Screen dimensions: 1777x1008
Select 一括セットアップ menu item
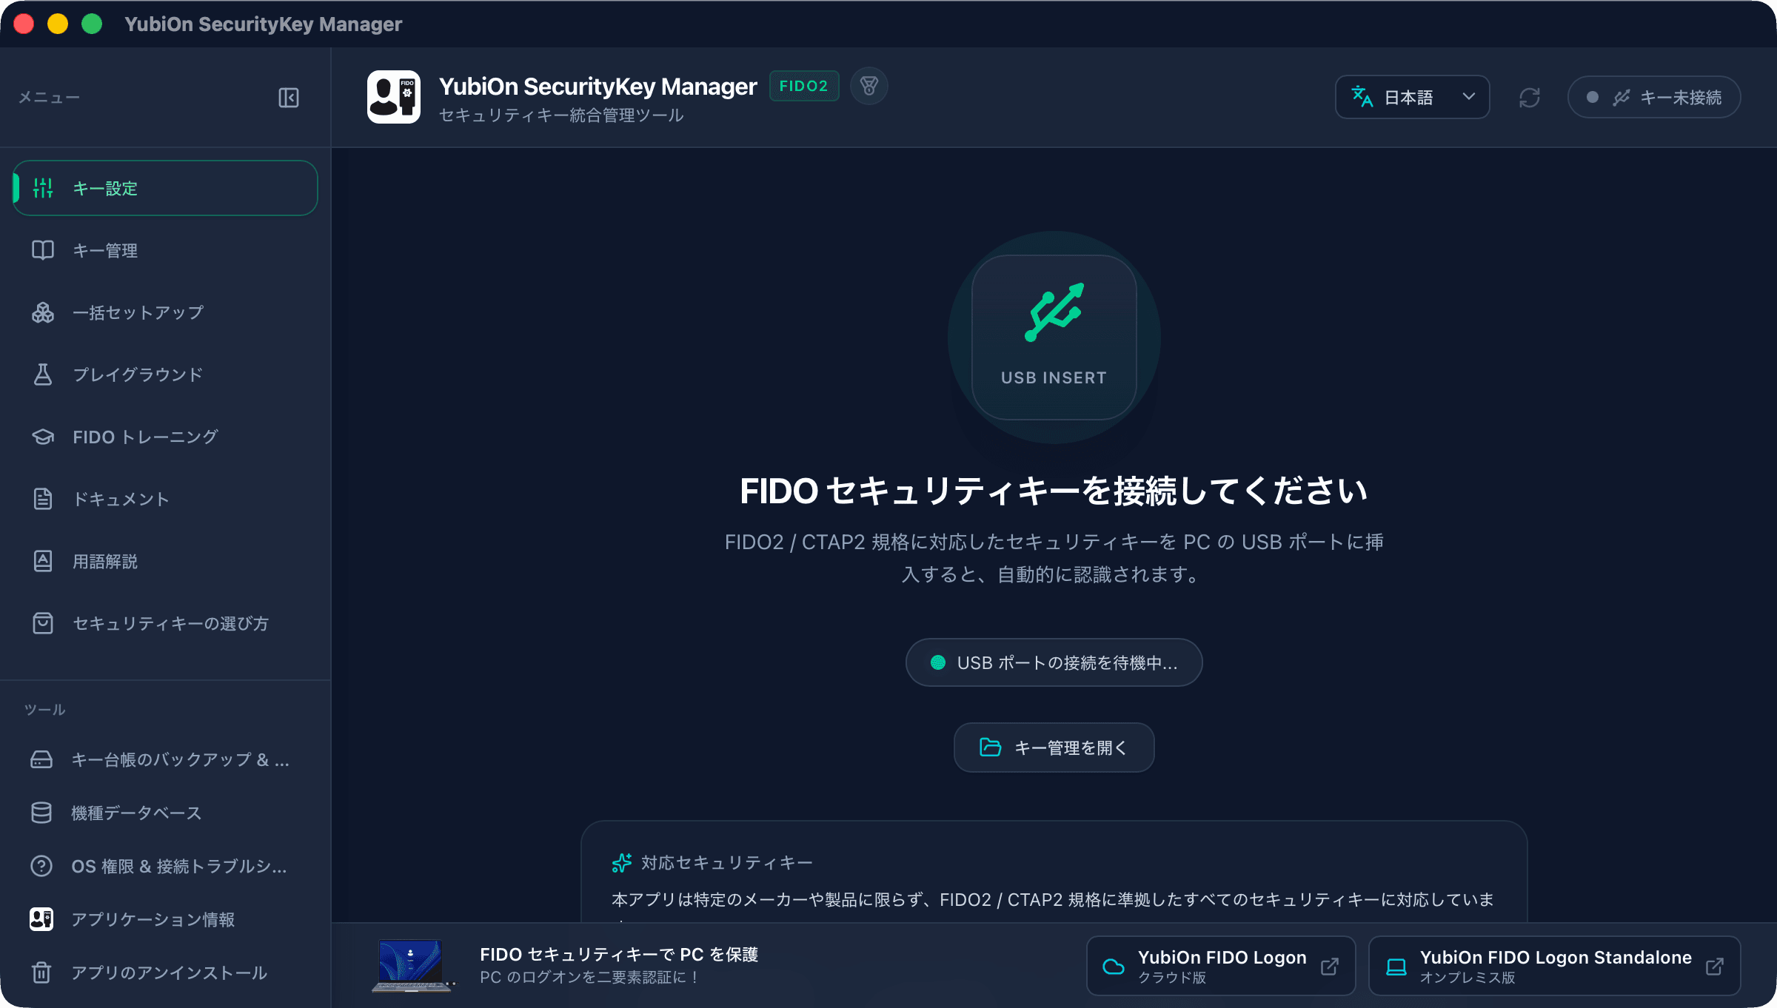[x=165, y=312]
